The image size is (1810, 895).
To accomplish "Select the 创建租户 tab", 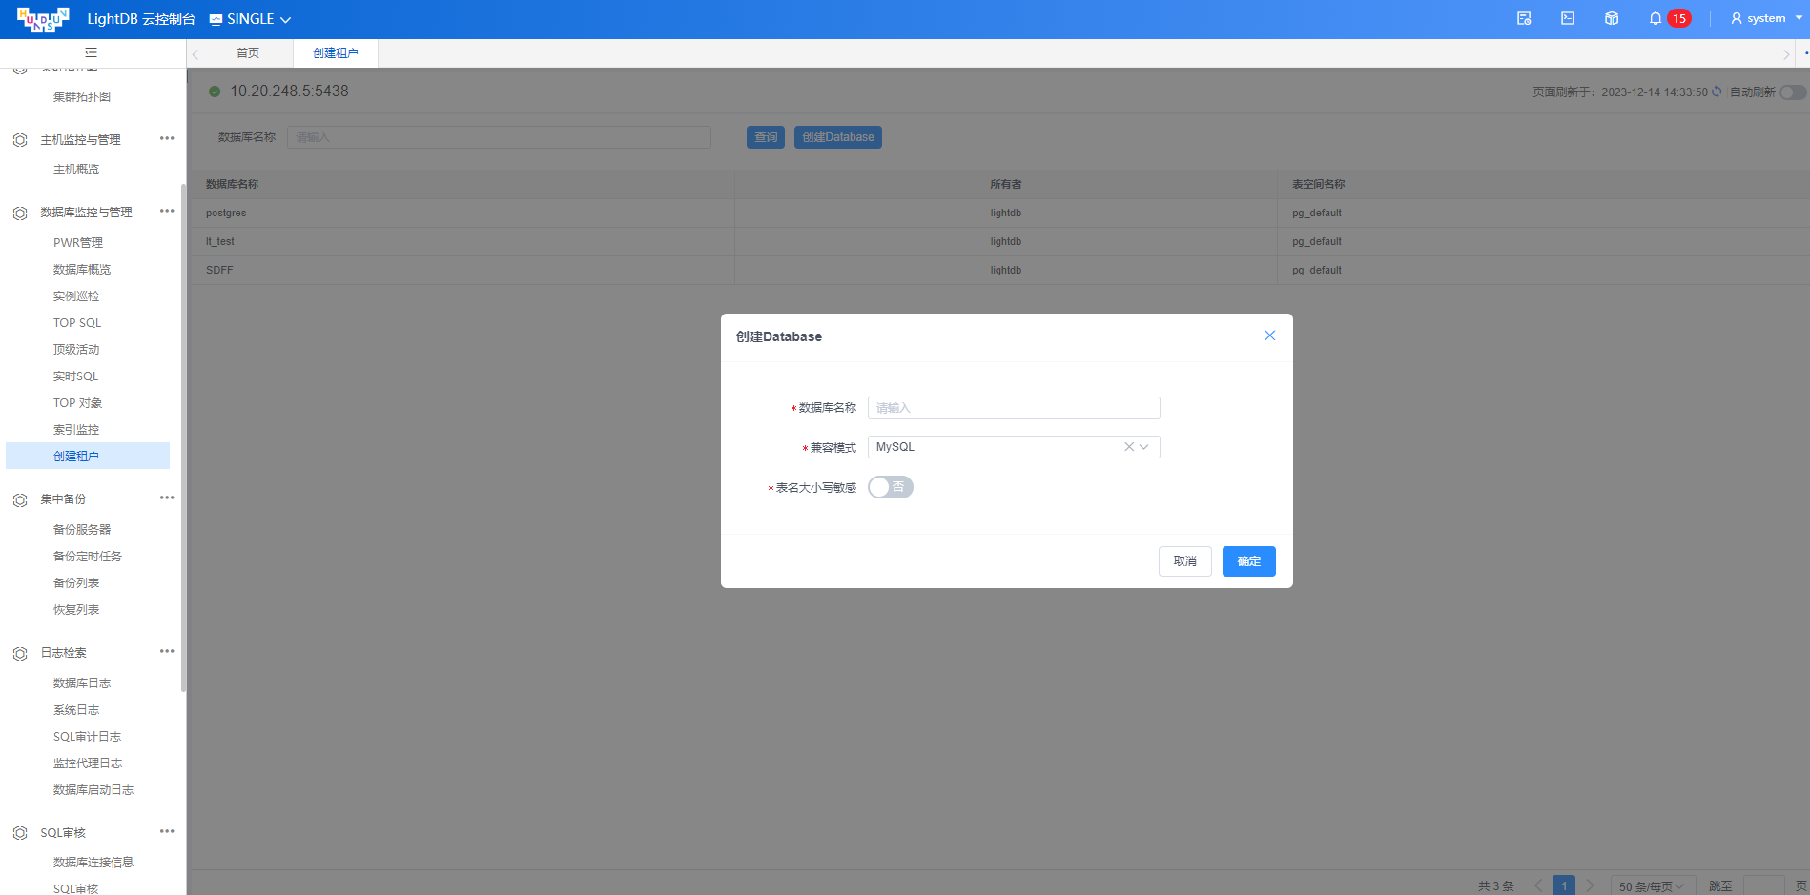I will (336, 53).
